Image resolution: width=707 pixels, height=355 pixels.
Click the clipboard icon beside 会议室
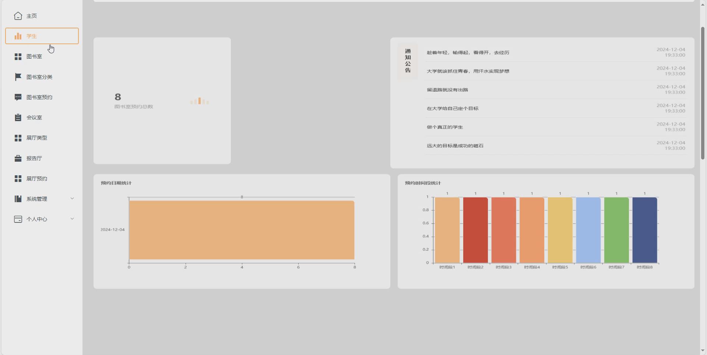coord(18,117)
